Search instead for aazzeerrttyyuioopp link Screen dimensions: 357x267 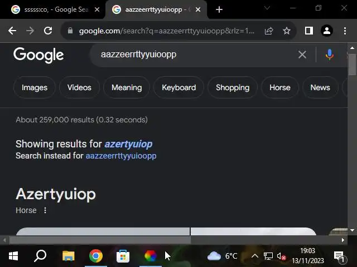tap(121, 156)
